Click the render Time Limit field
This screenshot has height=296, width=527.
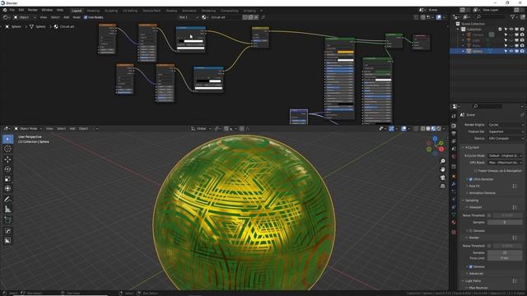tap(505, 258)
